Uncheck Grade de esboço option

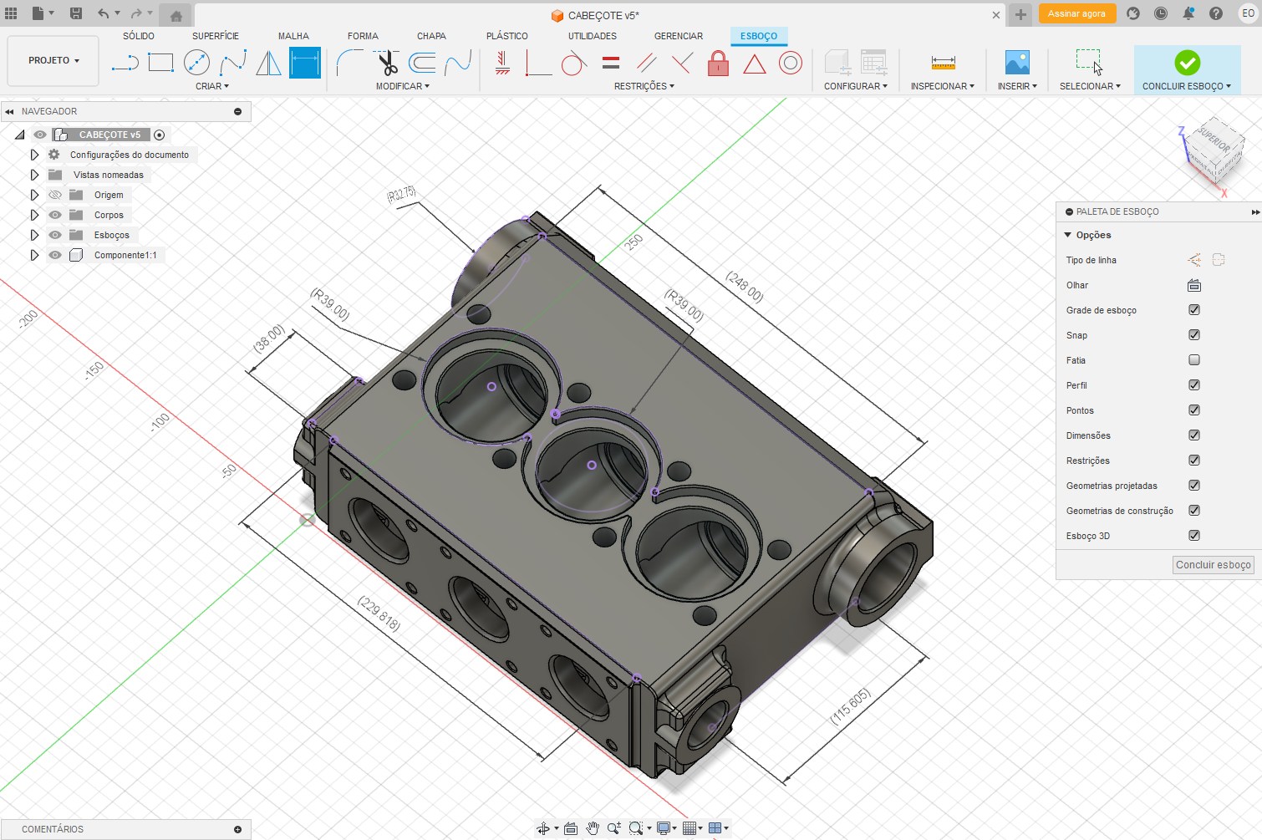click(x=1194, y=310)
